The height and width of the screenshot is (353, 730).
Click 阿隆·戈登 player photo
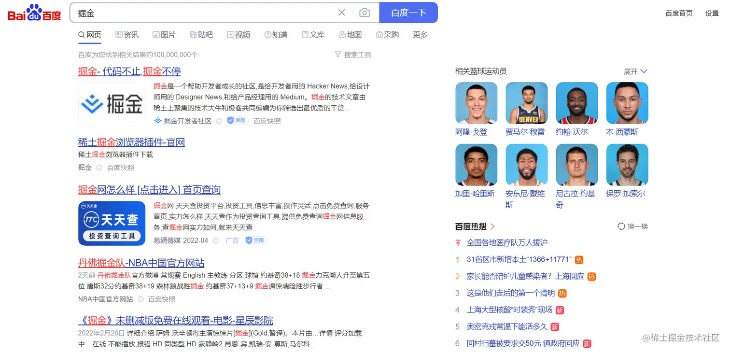click(x=476, y=103)
